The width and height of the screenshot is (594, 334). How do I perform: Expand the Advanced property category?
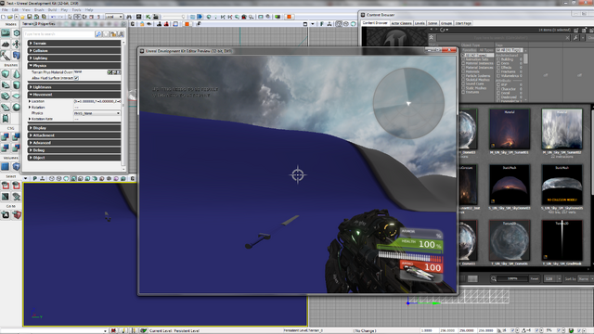[74, 143]
